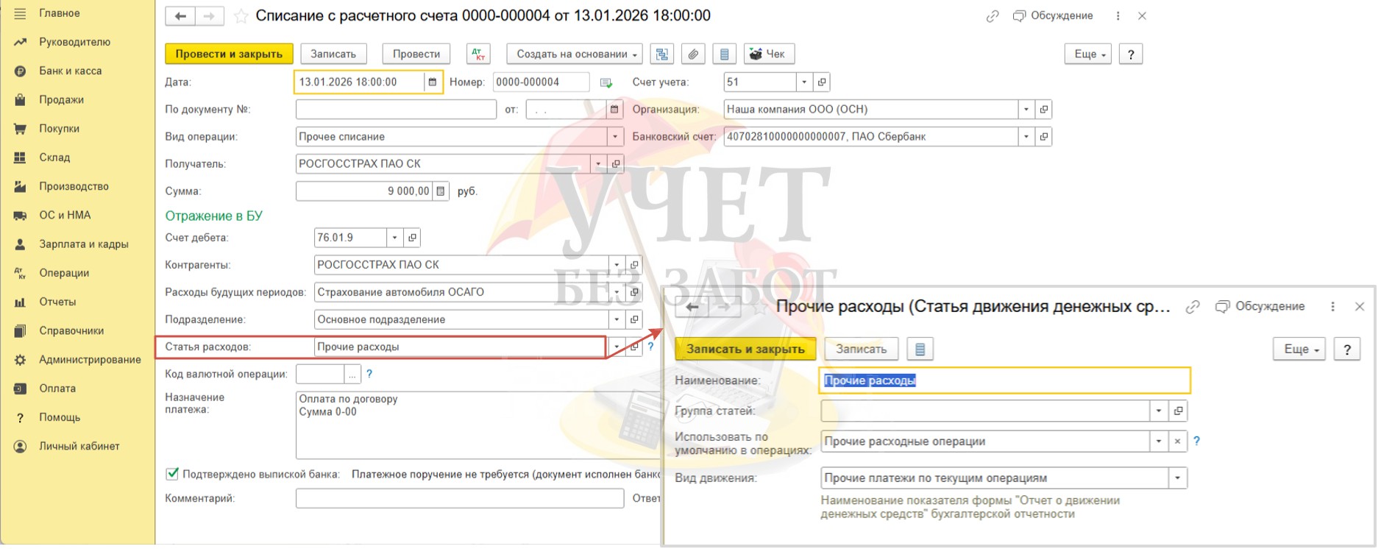The width and height of the screenshot is (1381, 549).
Task: Open the hamburger menu icon beside Главное
Action: click(x=20, y=13)
